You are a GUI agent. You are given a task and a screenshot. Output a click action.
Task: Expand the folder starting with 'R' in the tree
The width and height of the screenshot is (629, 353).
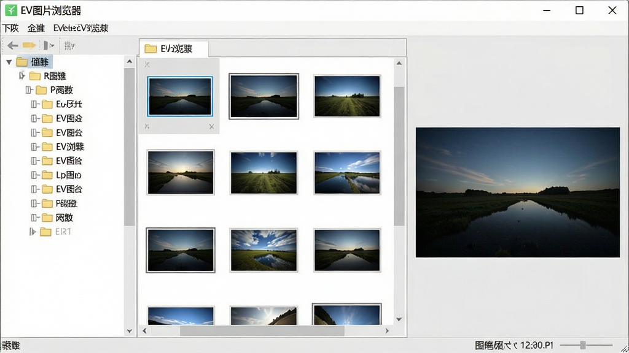(x=22, y=75)
